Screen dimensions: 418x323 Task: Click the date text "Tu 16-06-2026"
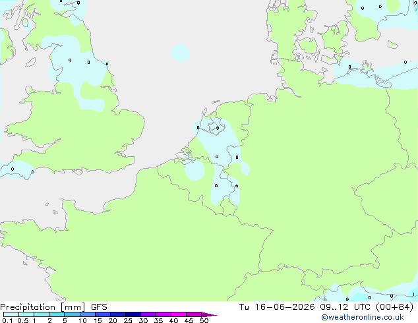pyautogui.click(x=277, y=307)
